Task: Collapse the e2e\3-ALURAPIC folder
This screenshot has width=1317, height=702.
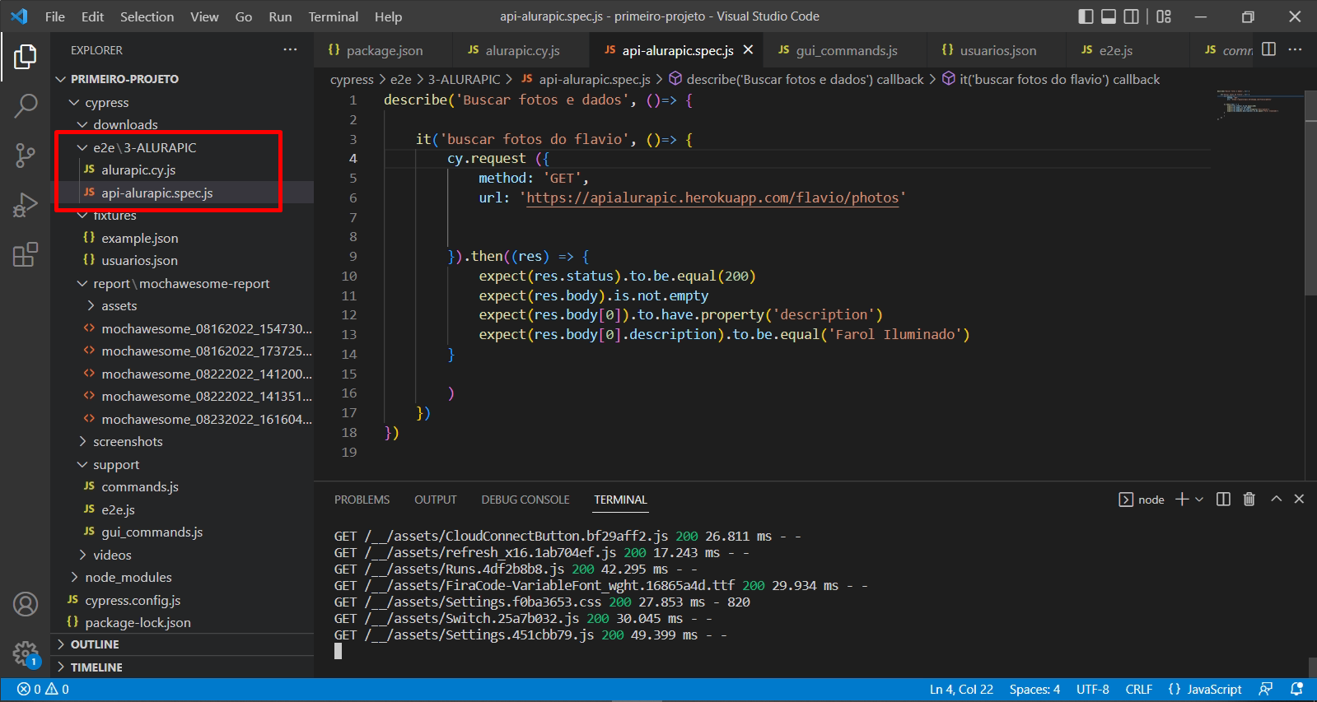Action: pyautogui.click(x=182, y=147)
